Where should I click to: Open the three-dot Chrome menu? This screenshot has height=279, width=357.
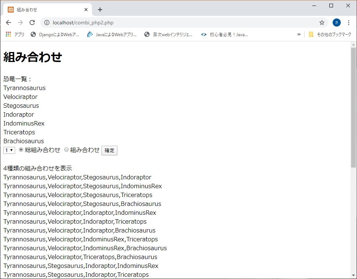tap(349, 23)
